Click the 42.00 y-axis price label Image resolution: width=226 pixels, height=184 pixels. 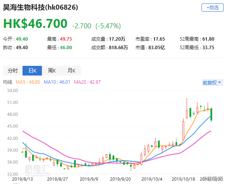tap(12, 138)
